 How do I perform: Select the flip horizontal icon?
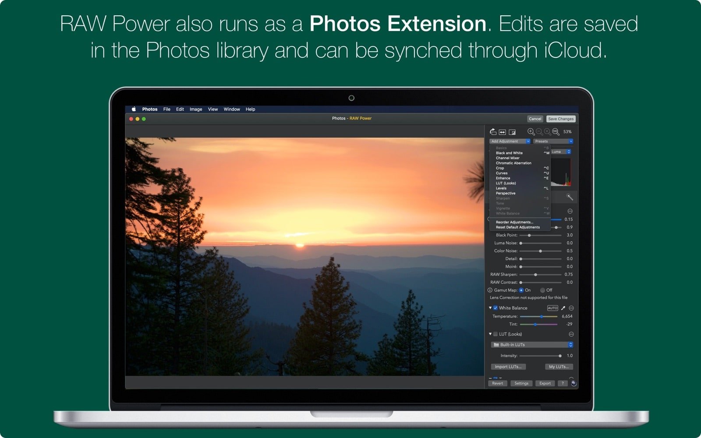502,133
